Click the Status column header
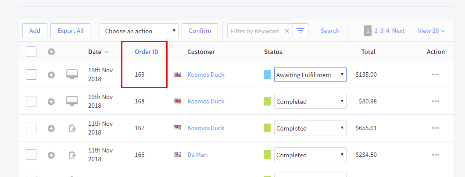 pos(273,52)
